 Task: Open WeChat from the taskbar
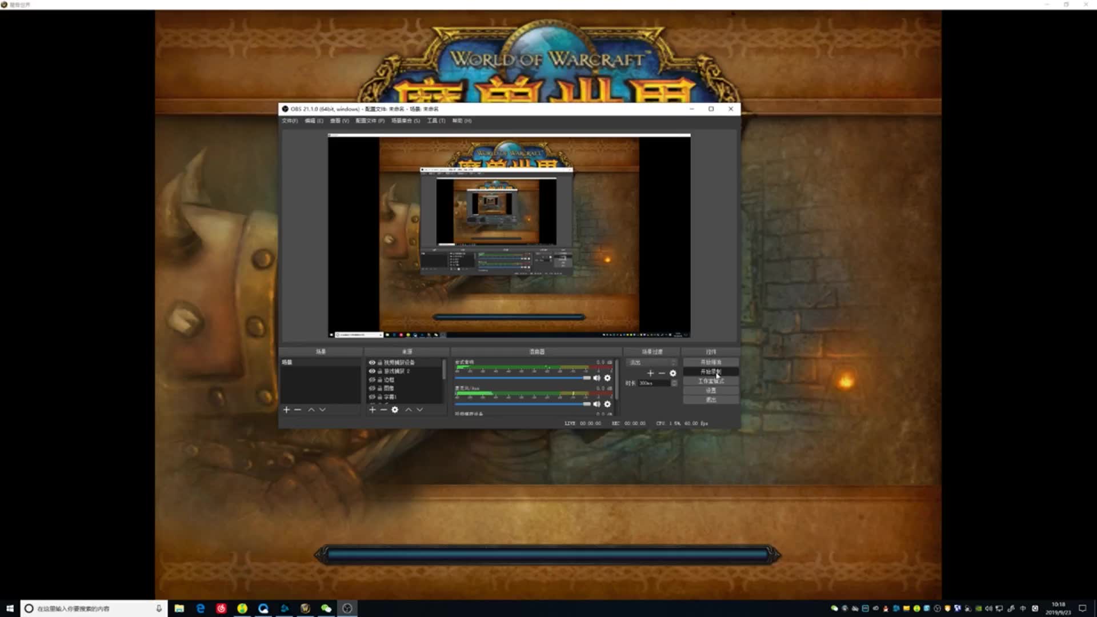point(326,608)
